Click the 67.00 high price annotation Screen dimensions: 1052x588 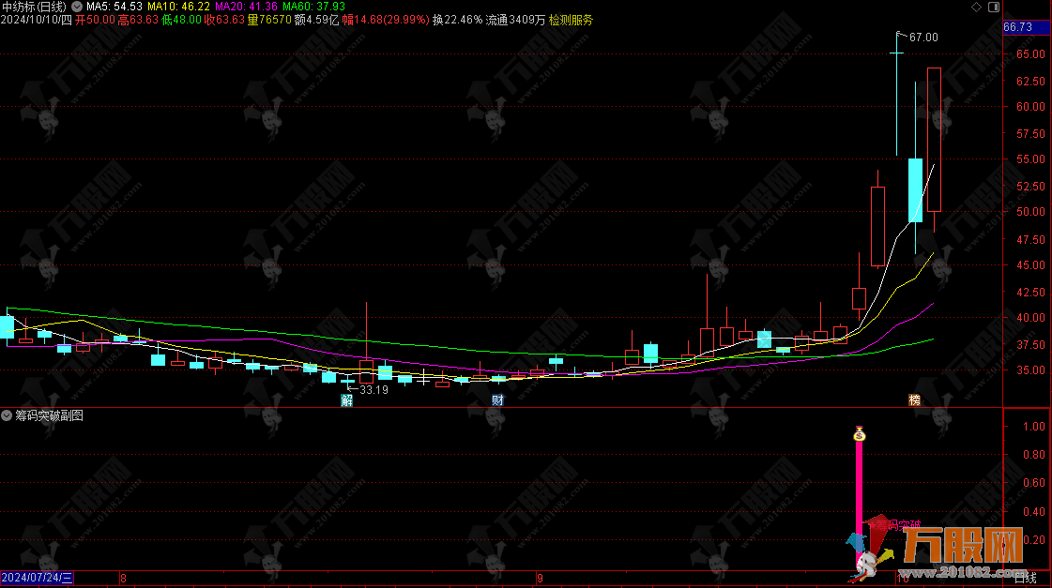click(923, 38)
